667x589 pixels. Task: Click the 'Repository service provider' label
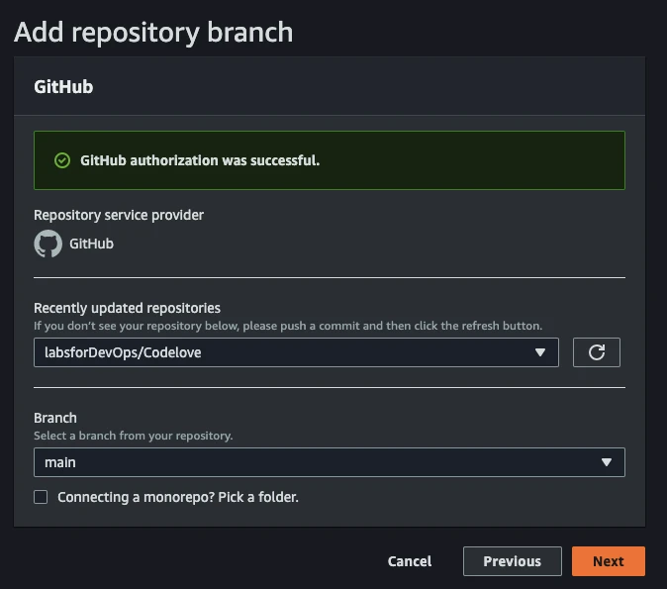coord(119,215)
